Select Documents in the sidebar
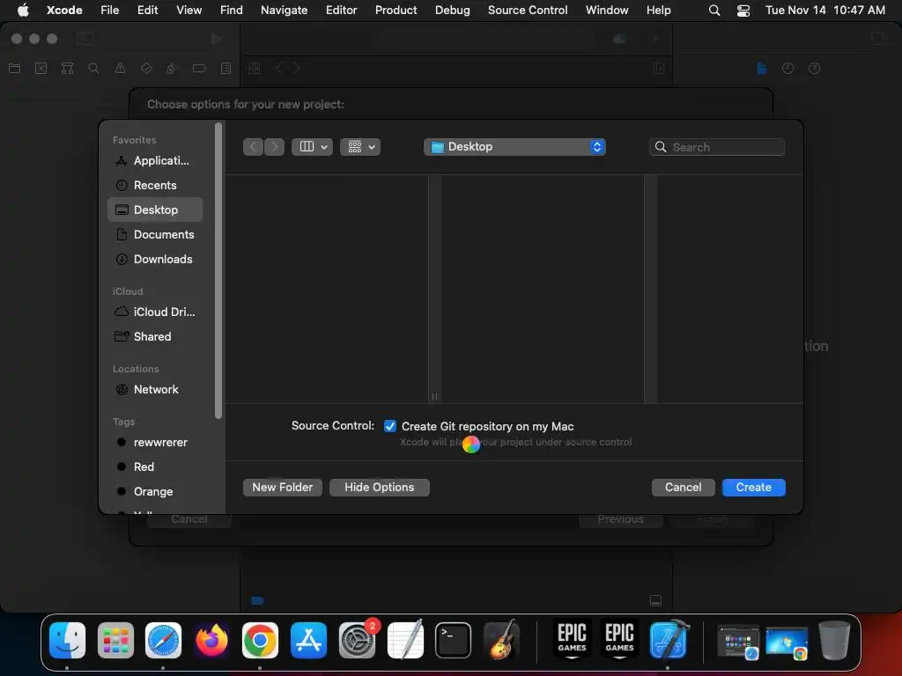Screen dimensions: 902x676 155,234
